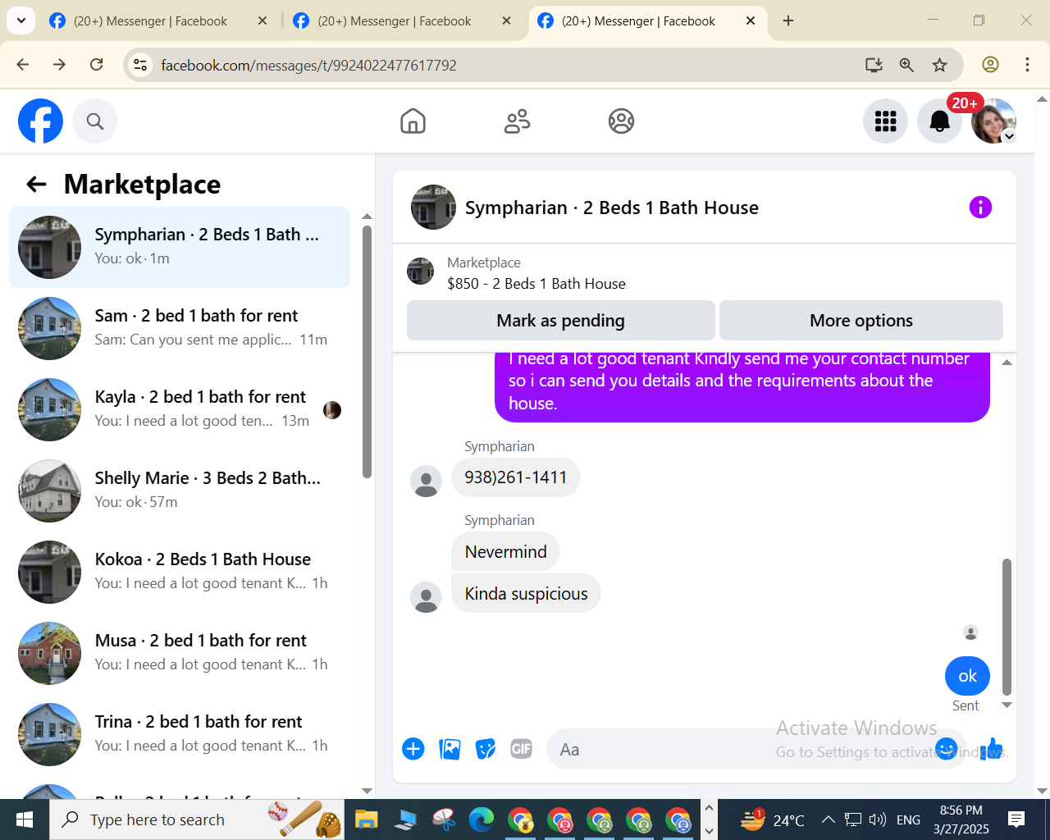
Task: Open the notifications bell
Action: [x=939, y=121]
